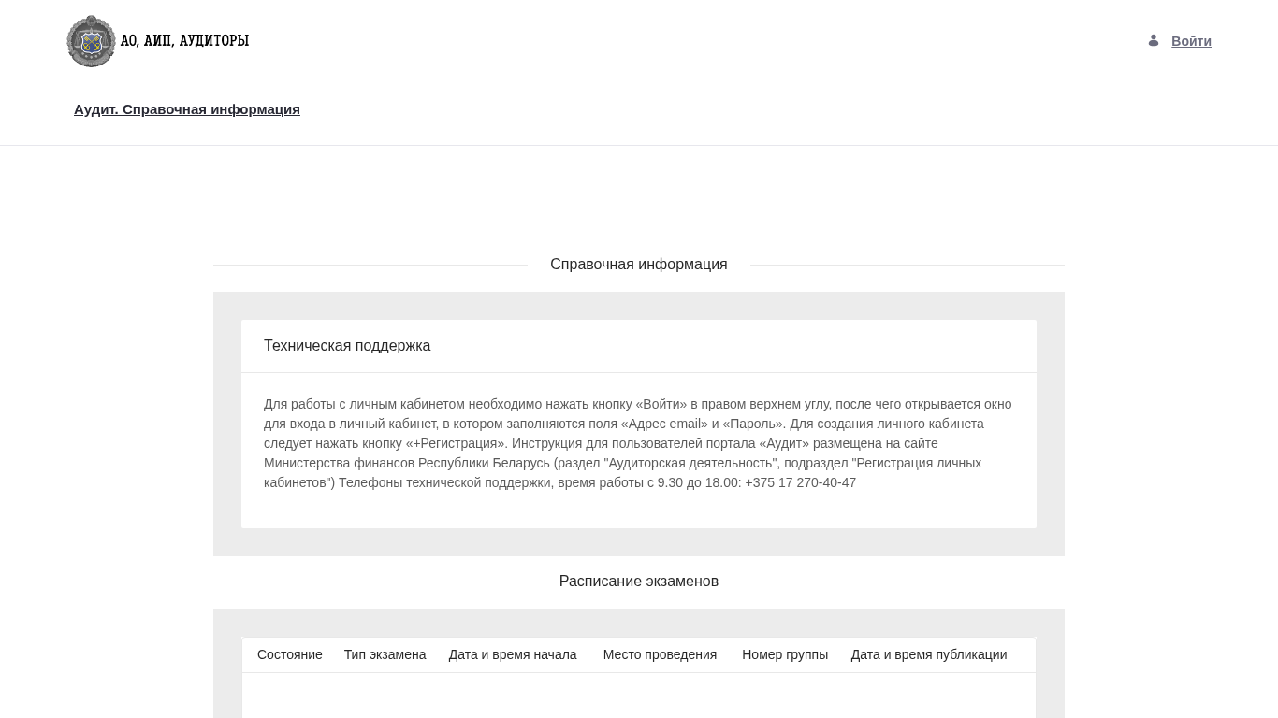
Task: Click the Тип экзамена column header
Action: click(385, 654)
